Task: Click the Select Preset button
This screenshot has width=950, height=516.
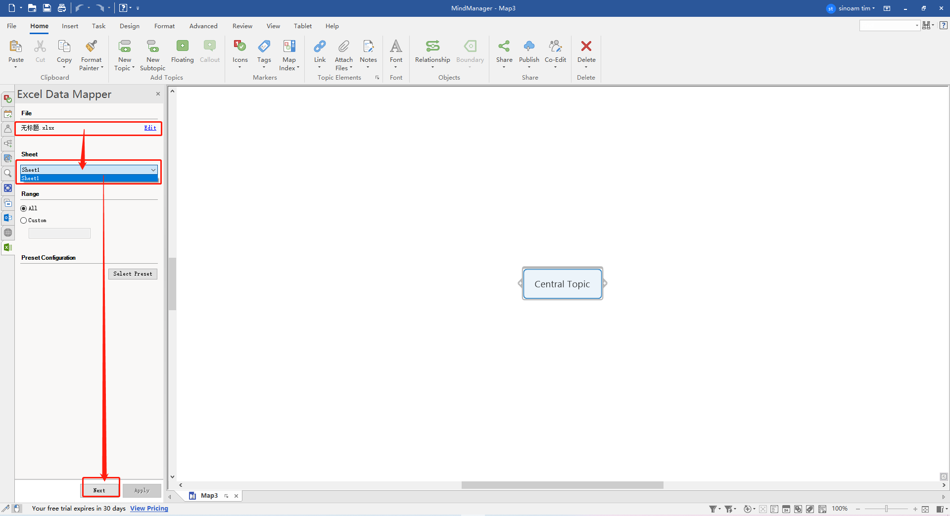Action: point(133,274)
